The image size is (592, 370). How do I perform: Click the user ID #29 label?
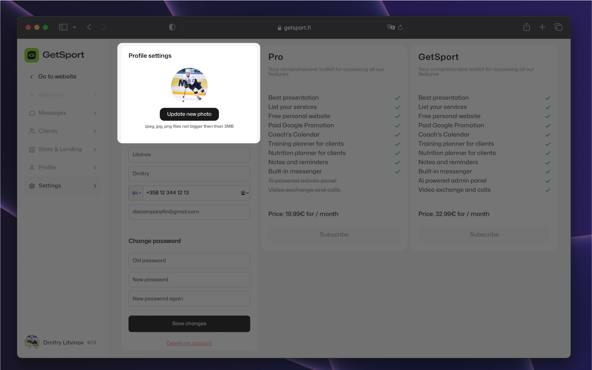pyautogui.click(x=92, y=343)
